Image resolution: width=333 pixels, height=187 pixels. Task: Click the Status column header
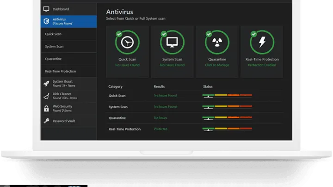(208, 86)
